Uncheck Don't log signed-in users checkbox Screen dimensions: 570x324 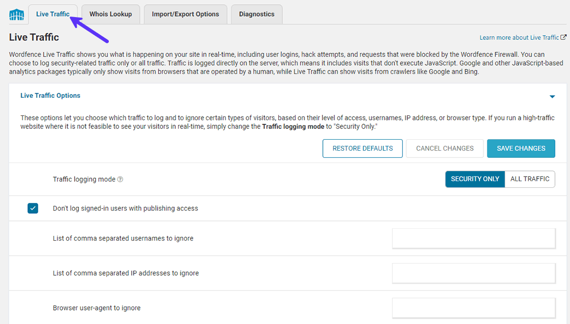tap(33, 209)
